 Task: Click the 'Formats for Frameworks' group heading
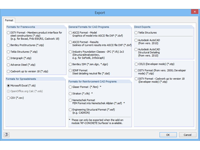21,27
